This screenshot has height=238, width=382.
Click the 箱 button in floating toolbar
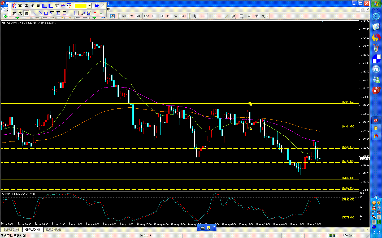tap(32, 6)
